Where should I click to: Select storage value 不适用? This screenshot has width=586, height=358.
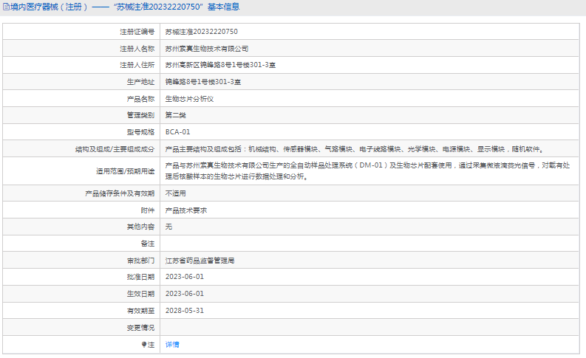tap(176, 193)
